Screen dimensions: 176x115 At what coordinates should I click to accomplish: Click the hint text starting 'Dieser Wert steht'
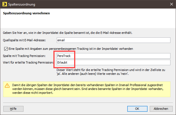pos(111,72)
